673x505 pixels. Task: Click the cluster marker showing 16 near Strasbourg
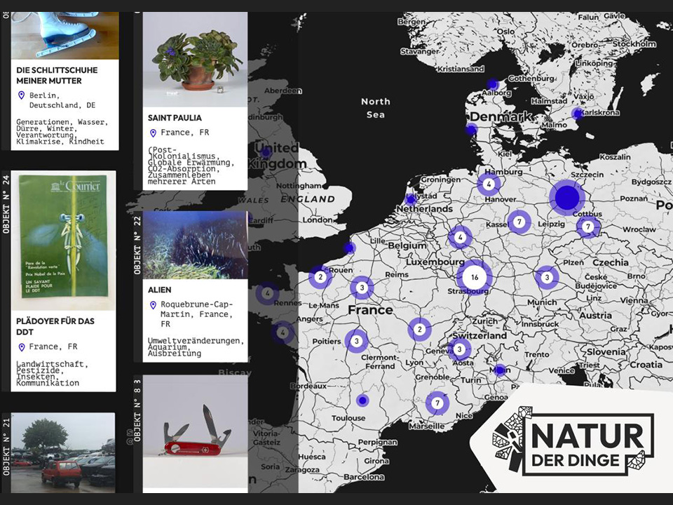[x=475, y=277]
